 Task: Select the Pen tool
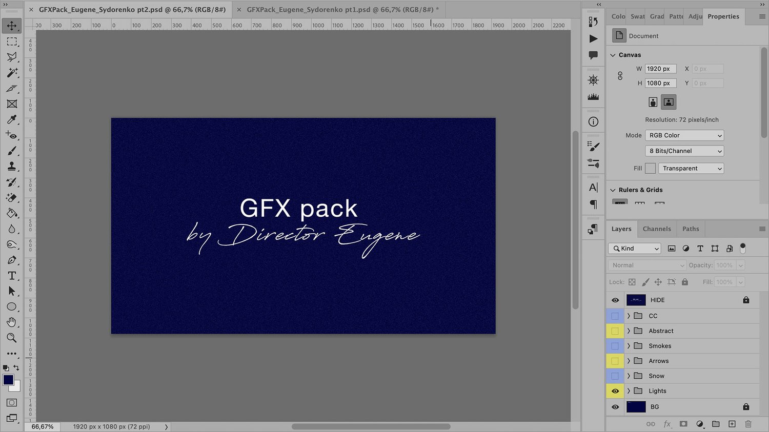(12, 260)
